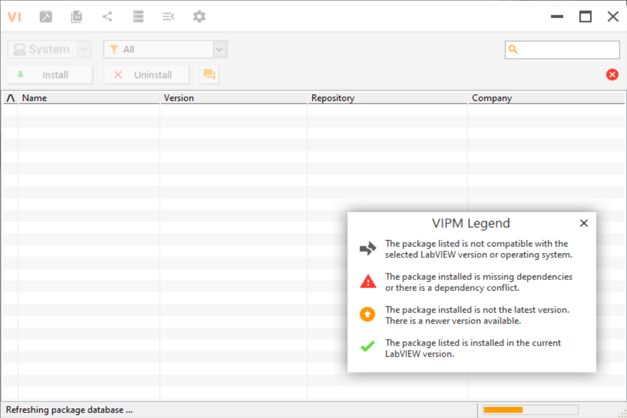
Task: Click the Version column header
Action: [x=233, y=98]
